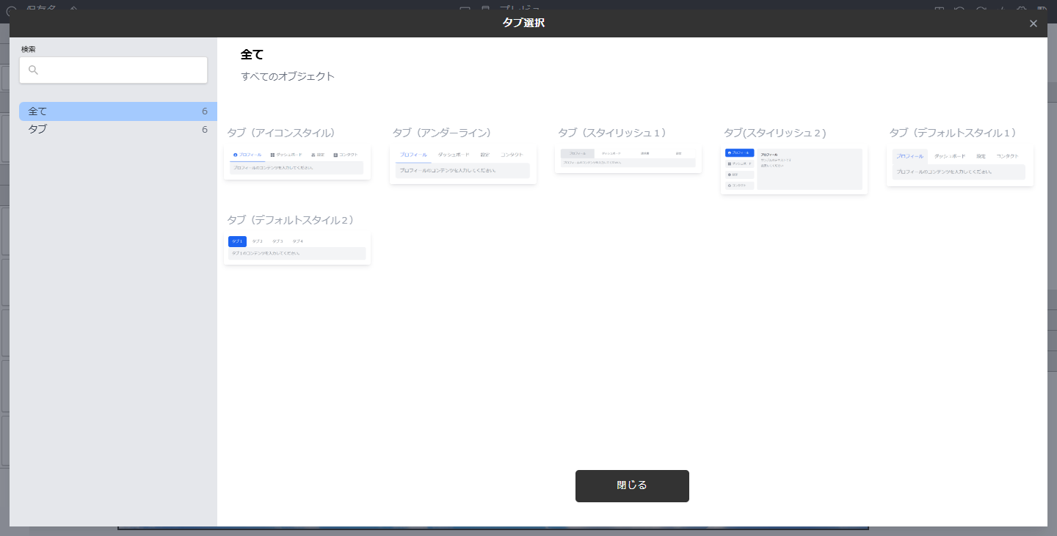Click the count 6 beside タブ category
Screen dimensions: 1057x536
205,129
